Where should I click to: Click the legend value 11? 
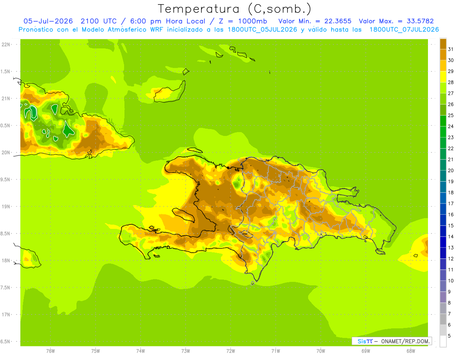pyautogui.click(x=451, y=270)
